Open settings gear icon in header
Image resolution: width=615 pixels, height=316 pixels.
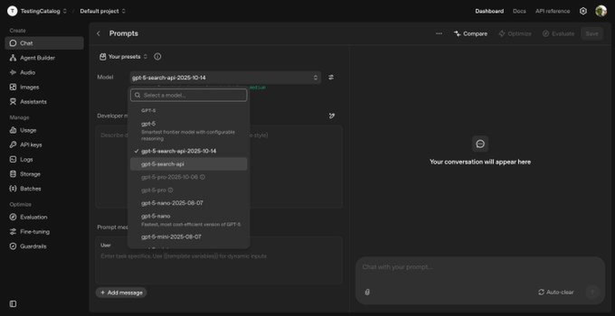click(583, 11)
